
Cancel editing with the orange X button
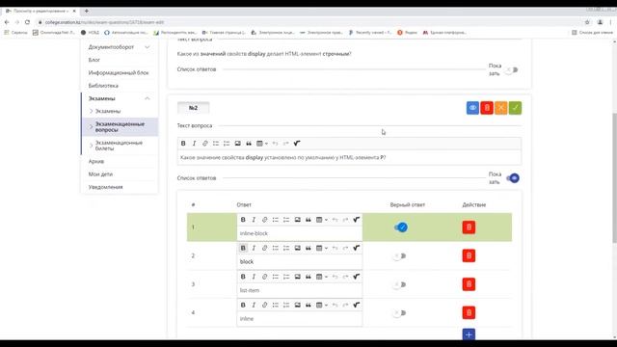click(x=501, y=108)
